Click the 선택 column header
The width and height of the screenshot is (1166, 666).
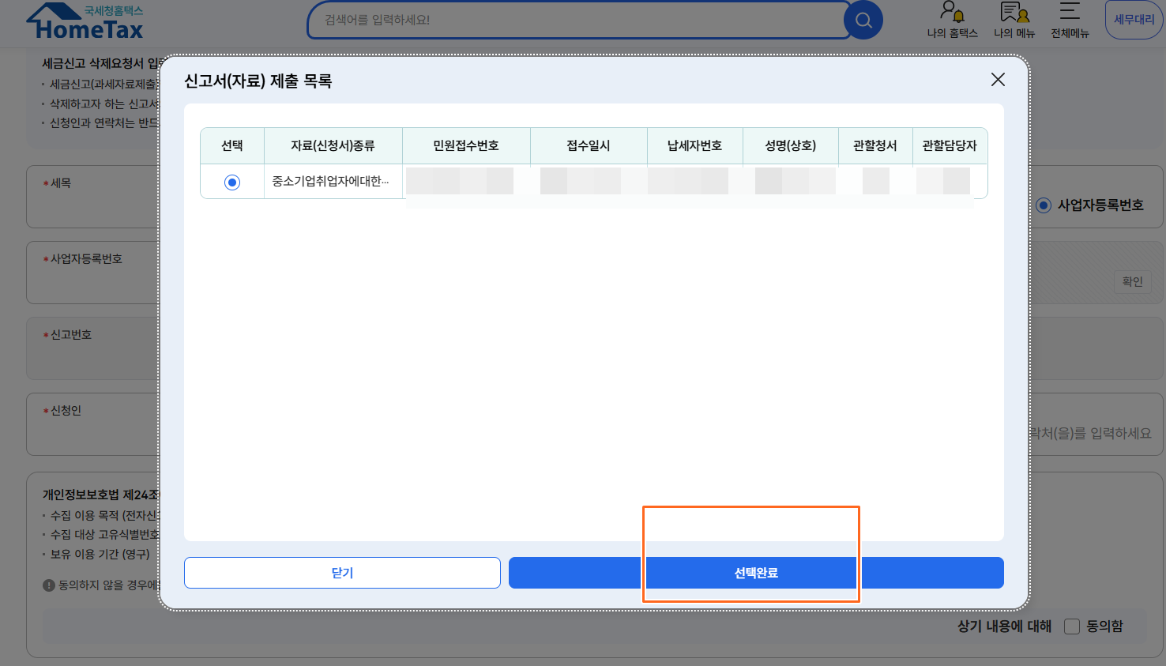pyautogui.click(x=232, y=145)
